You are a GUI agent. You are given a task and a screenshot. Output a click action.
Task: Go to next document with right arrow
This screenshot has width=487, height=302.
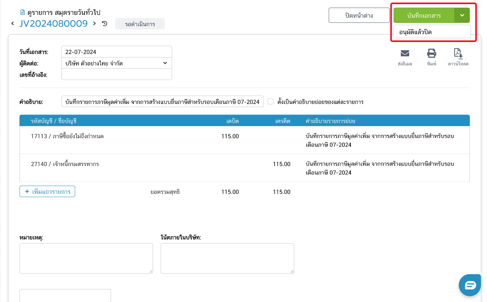click(95, 24)
